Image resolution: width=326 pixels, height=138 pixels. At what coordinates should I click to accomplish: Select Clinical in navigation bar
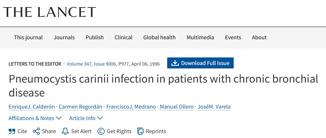(x=123, y=38)
